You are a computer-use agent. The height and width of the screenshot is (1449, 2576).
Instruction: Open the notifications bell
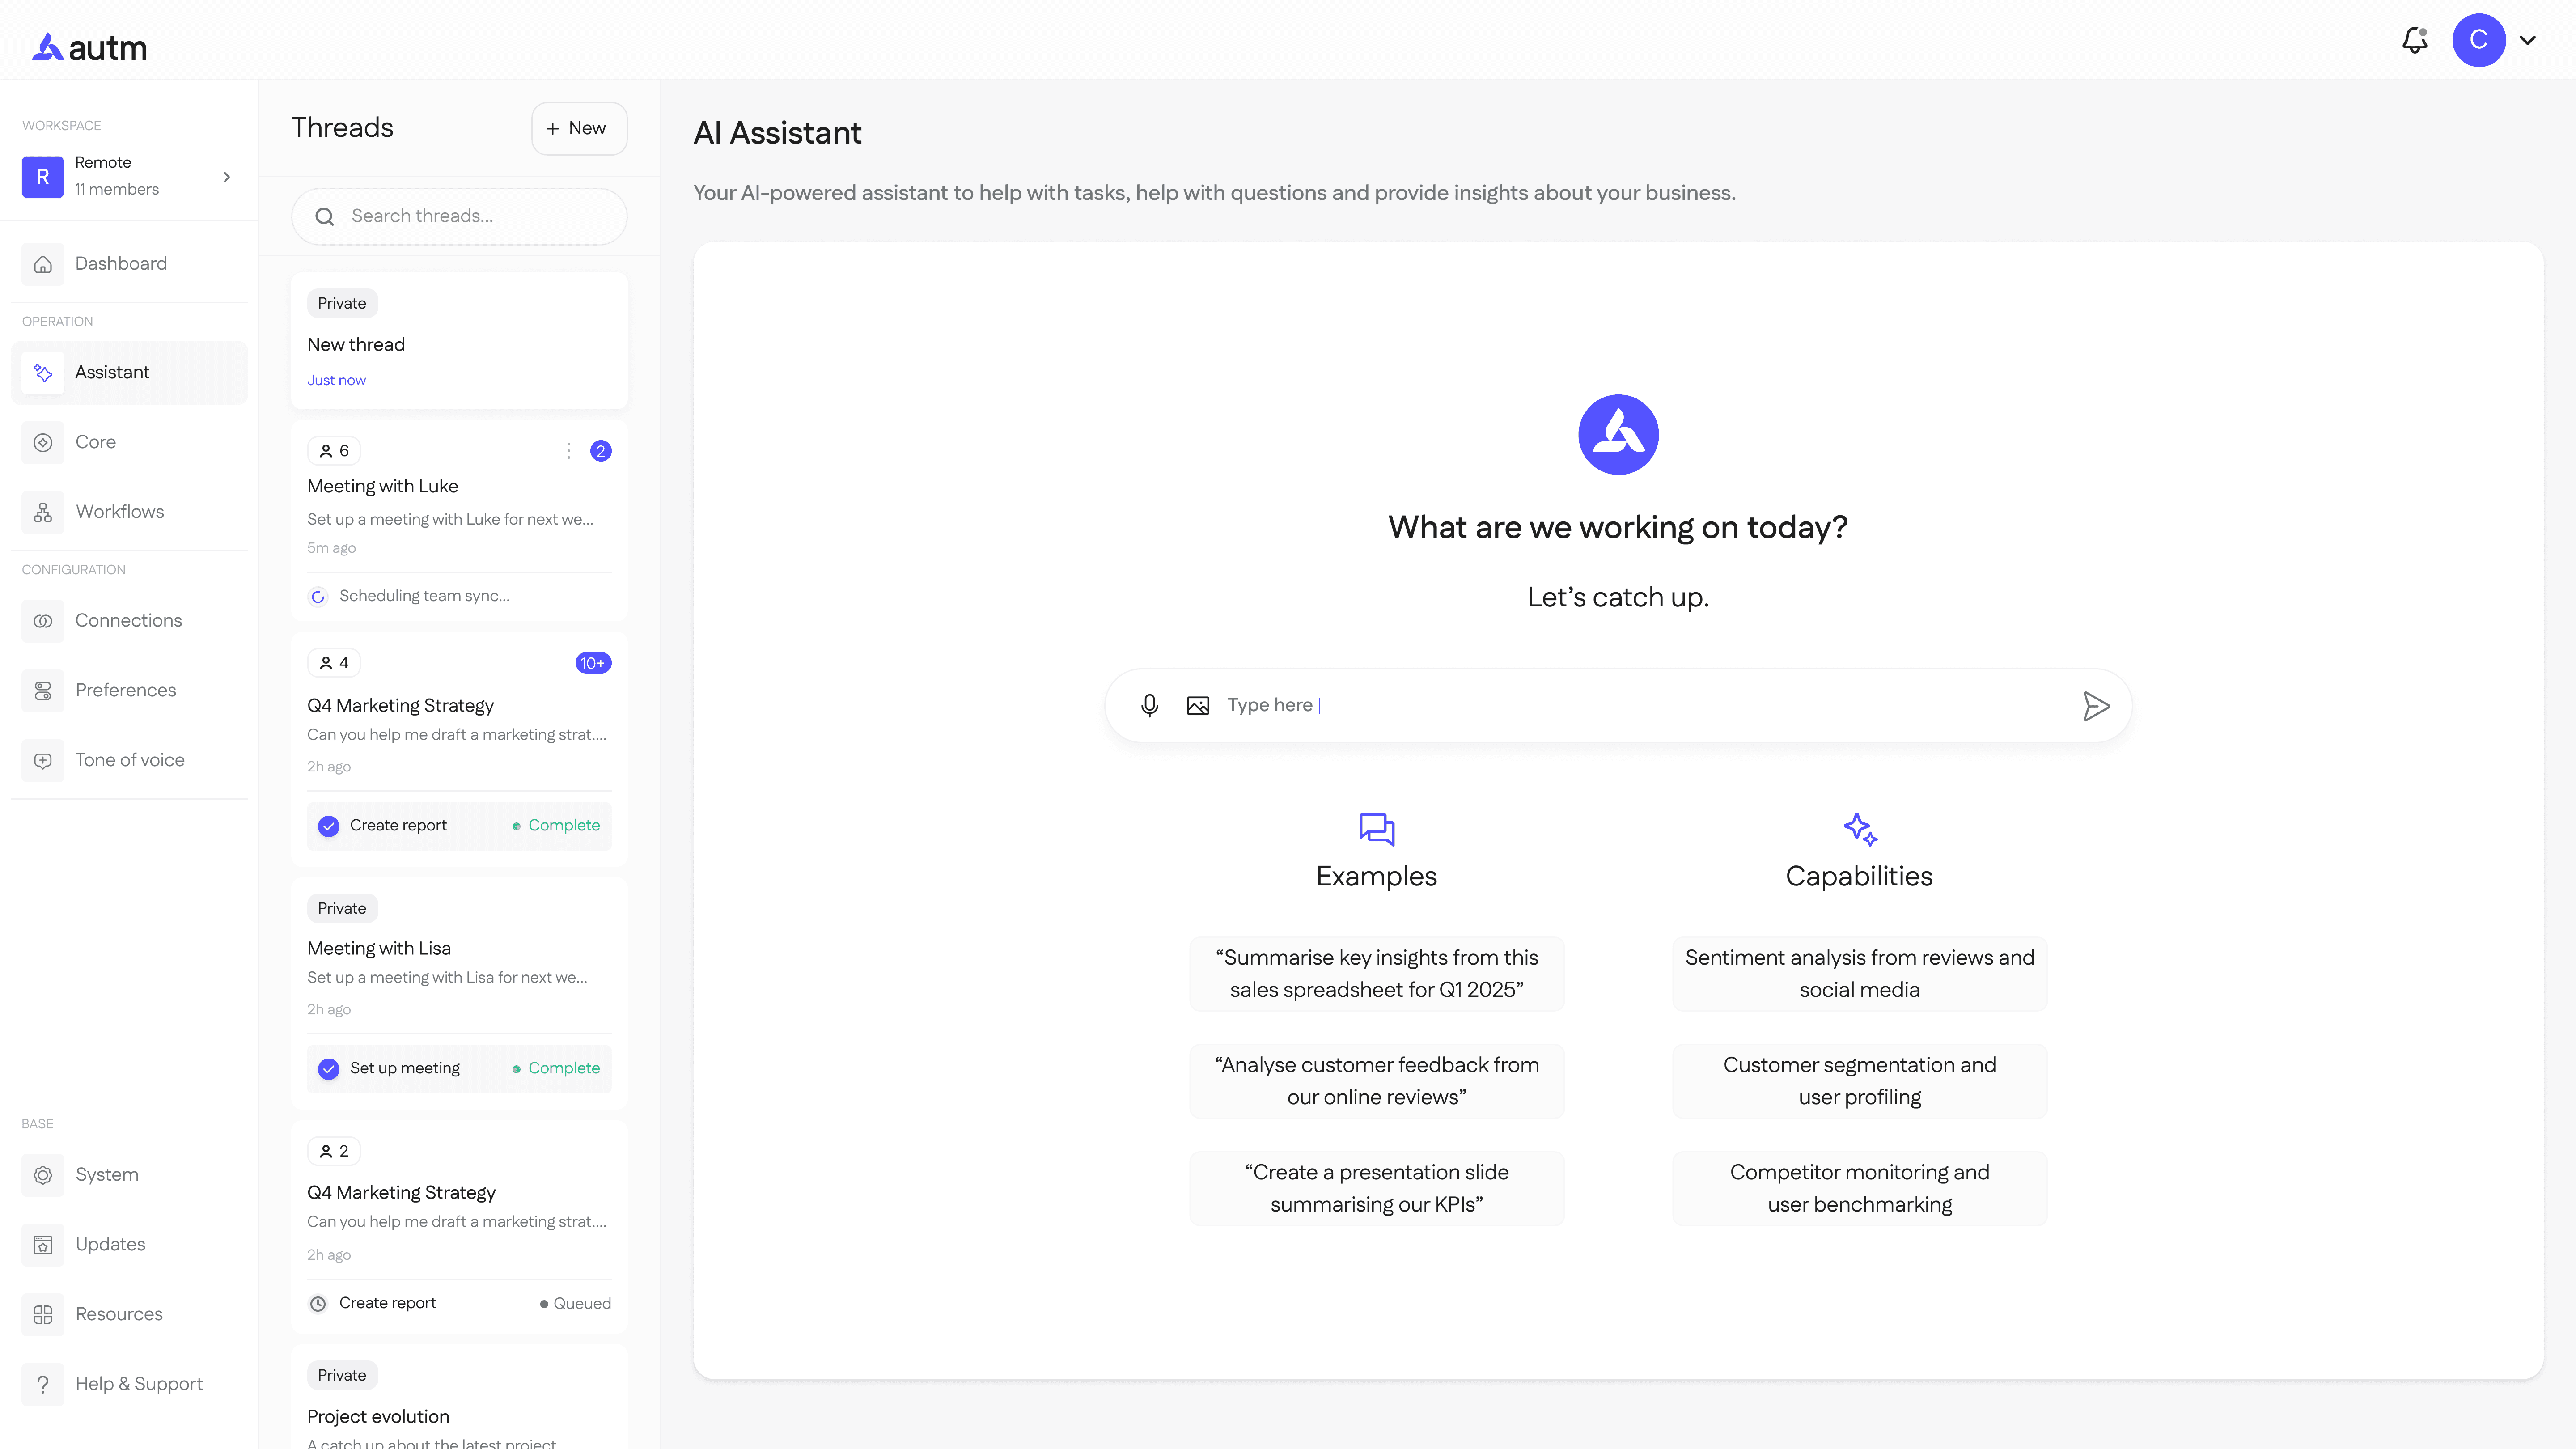[x=2415, y=40]
